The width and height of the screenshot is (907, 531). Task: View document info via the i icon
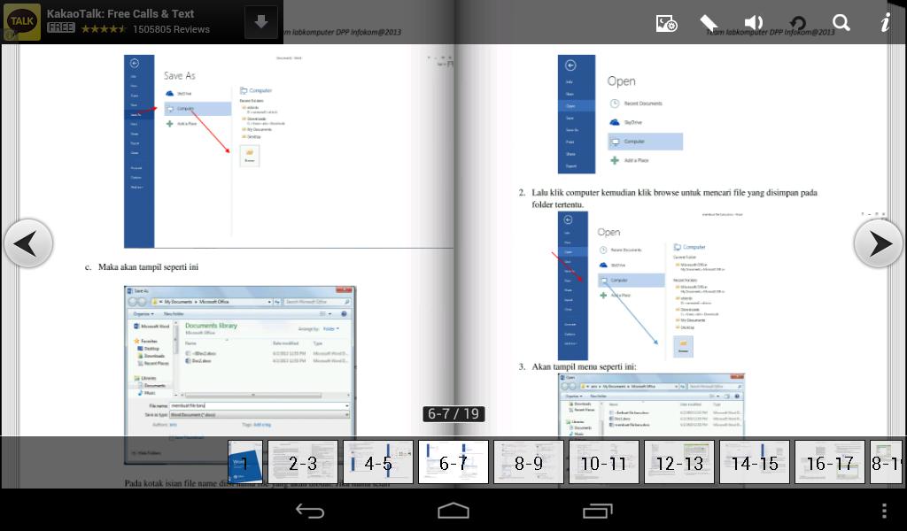[x=884, y=23]
